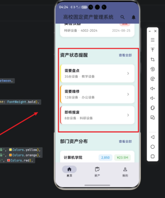Select the 计算机学院 department row
Screen dimensions: 165x198
click(x=97, y=157)
